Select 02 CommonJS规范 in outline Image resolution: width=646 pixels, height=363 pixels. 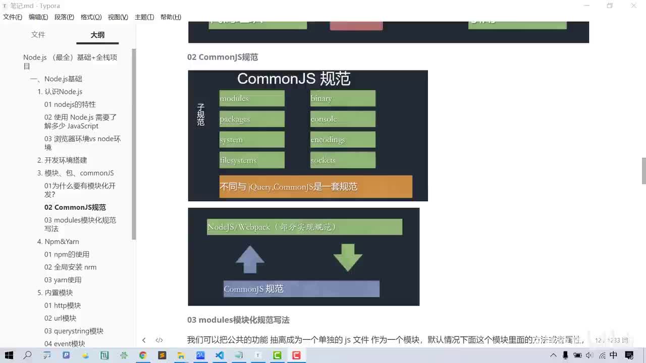(x=75, y=207)
